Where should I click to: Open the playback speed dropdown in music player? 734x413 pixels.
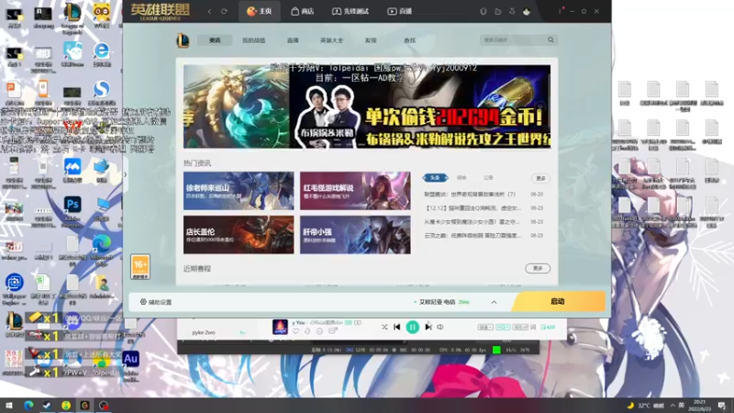tap(485, 327)
